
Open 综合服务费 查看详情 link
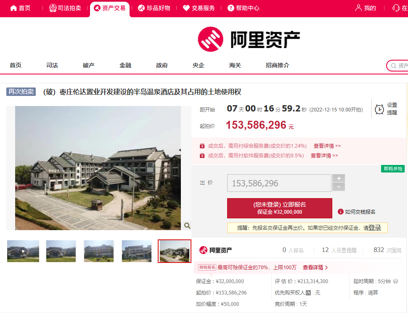(327, 146)
